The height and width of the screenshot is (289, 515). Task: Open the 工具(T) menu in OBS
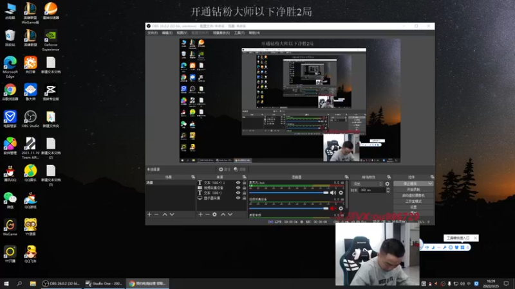tap(239, 33)
